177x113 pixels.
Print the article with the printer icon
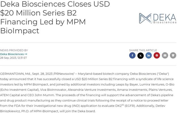[173, 56]
